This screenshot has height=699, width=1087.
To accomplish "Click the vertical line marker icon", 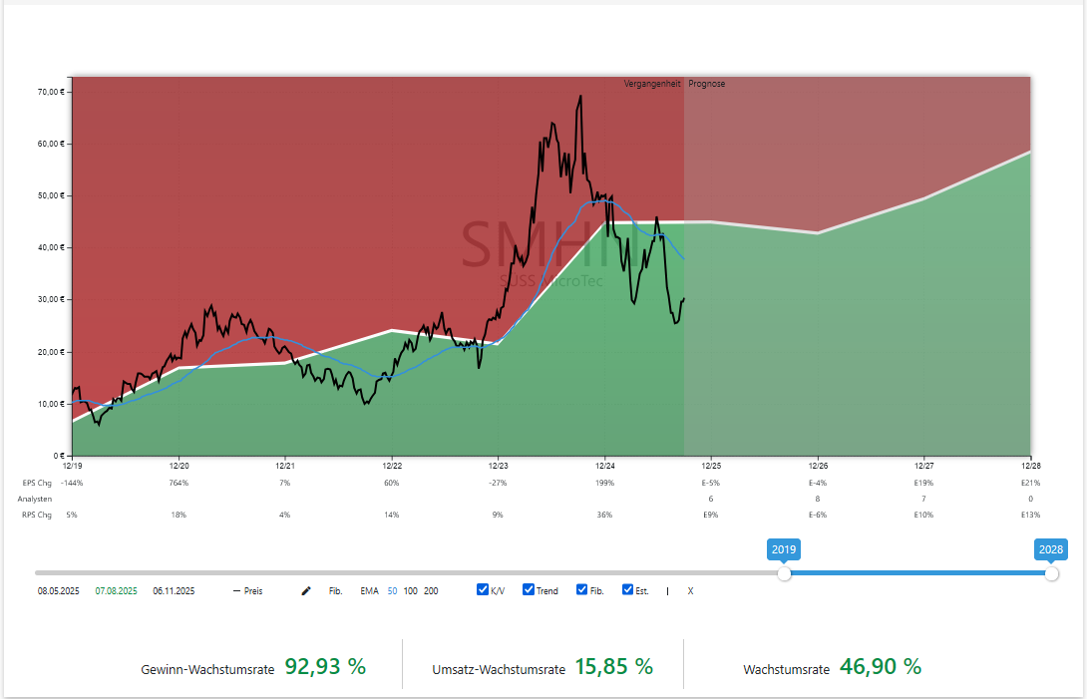I will 667,591.
